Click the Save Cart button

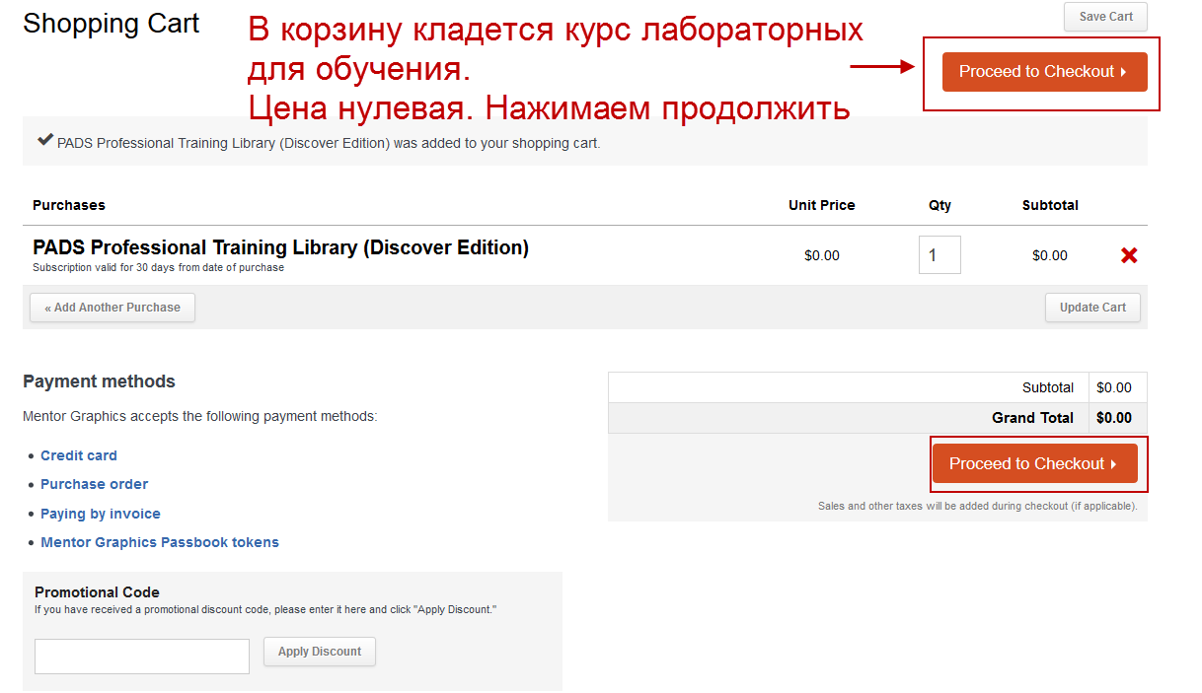(1105, 17)
